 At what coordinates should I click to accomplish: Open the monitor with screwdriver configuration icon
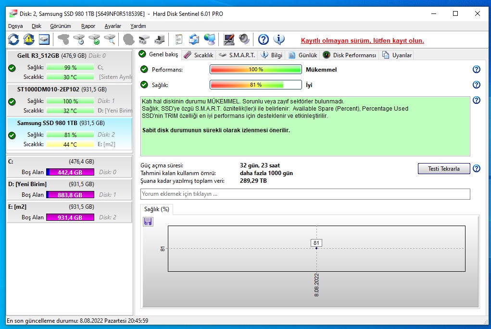[x=228, y=39]
